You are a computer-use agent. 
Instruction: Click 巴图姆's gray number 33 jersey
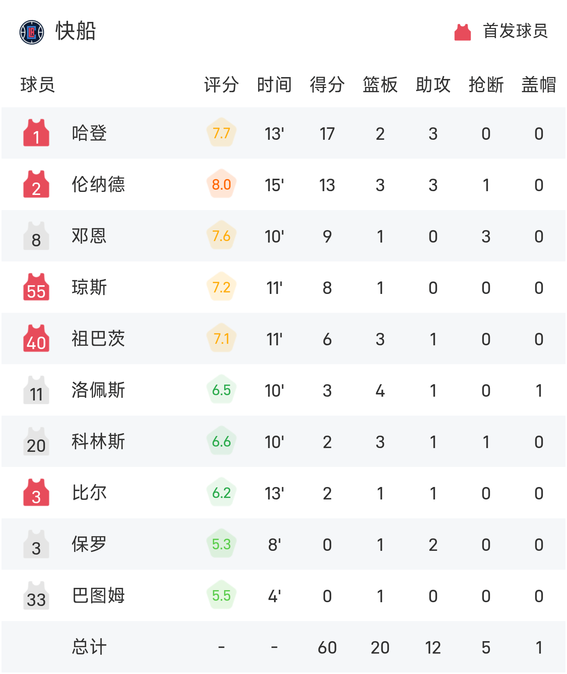[36, 595]
